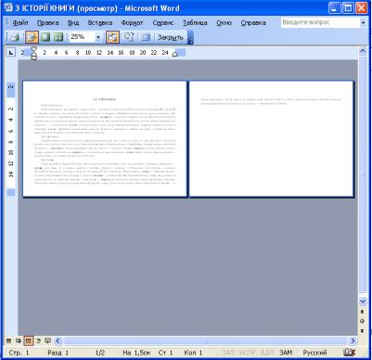This screenshot has width=372, height=360.
Task: Open the Окно menu
Action: pyautogui.click(x=224, y=23)
